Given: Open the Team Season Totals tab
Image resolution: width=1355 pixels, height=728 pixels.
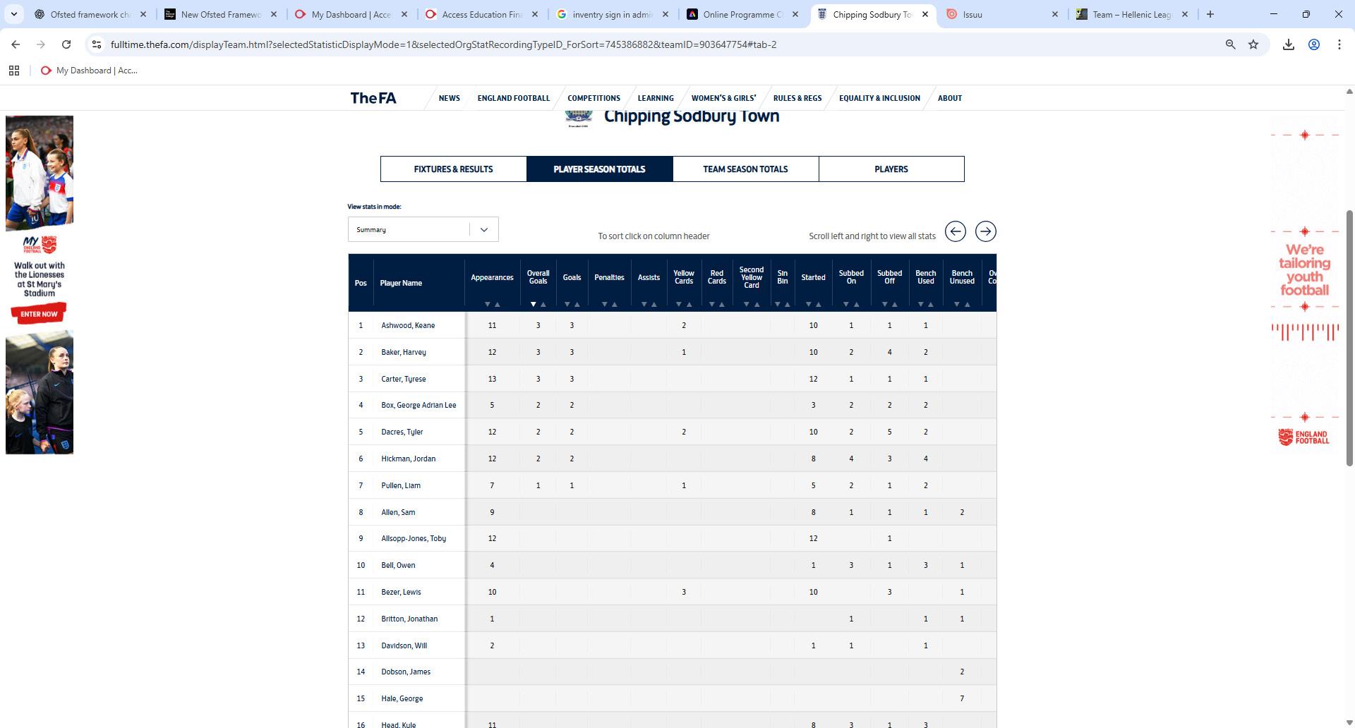Looking at the screenshot, I should point(745,169).
